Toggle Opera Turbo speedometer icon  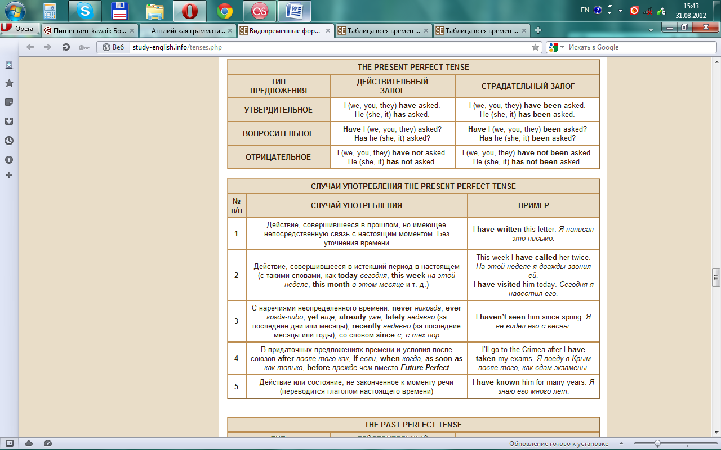pos(48,444)
